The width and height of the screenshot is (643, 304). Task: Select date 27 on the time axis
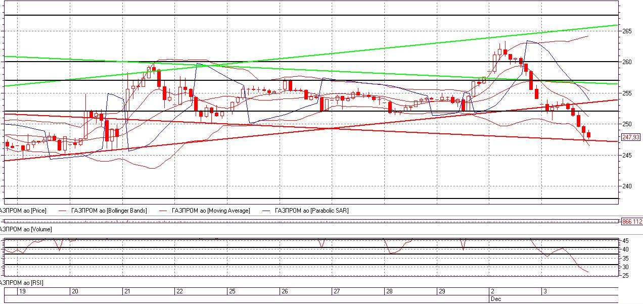click(x=337, y=291)
